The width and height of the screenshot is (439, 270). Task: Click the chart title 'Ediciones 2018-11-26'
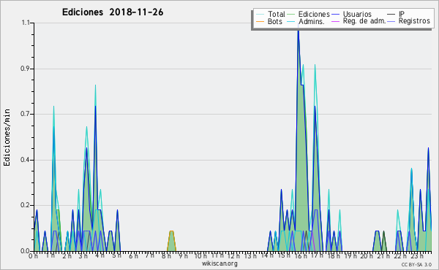(113, 12)
